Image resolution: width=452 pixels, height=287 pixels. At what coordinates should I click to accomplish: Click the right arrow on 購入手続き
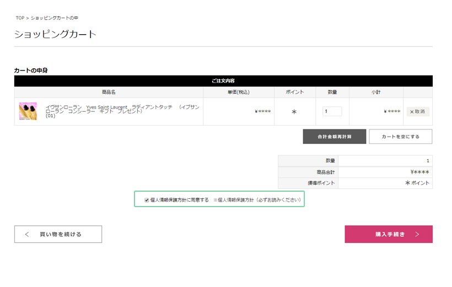(417, 234)
